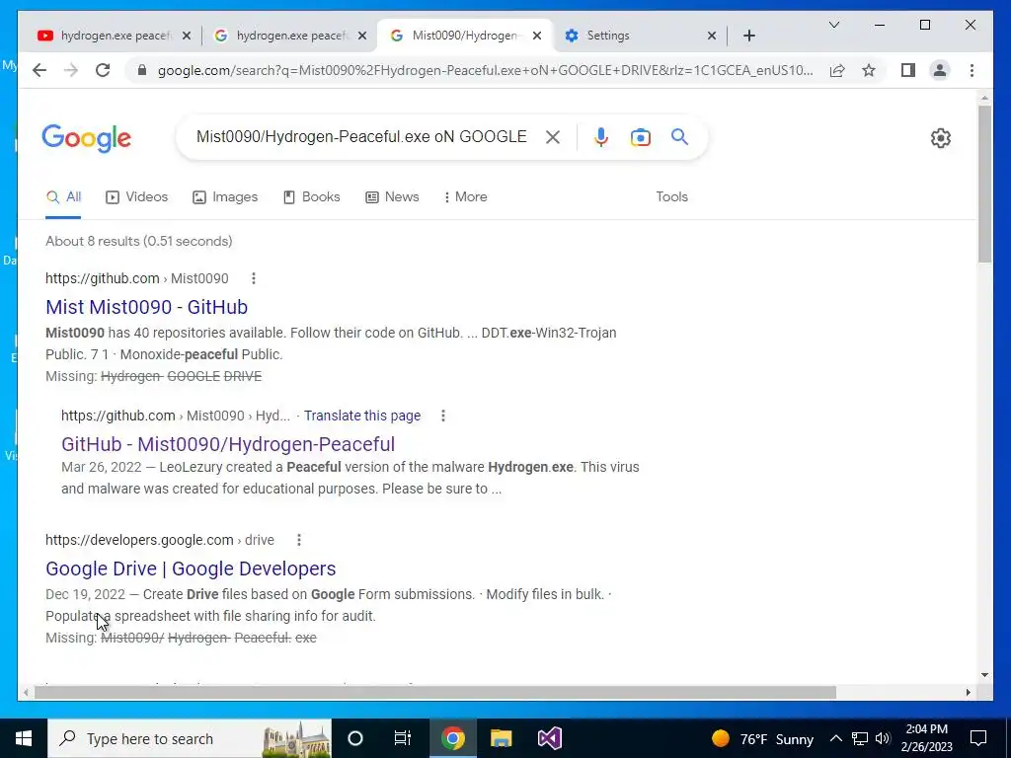This screenshot has height=758, width=1011.
Task: Open File Explorer from the taskbar
Action: [x=501, y=738]
